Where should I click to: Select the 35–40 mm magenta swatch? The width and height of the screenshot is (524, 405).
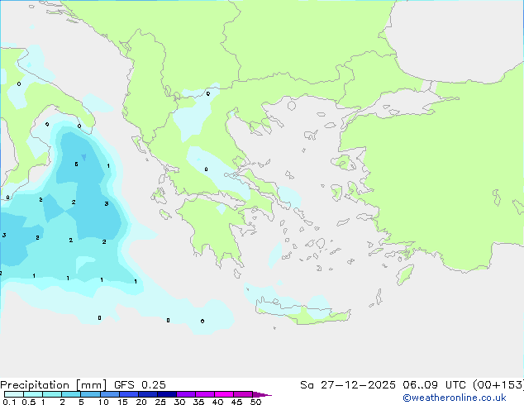point(205,394)
